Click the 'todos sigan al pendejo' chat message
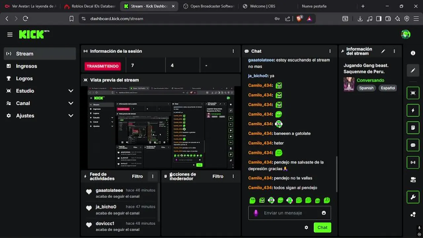Screen dimensions: 423x238 pyautogui.click(x=295, y=188)
